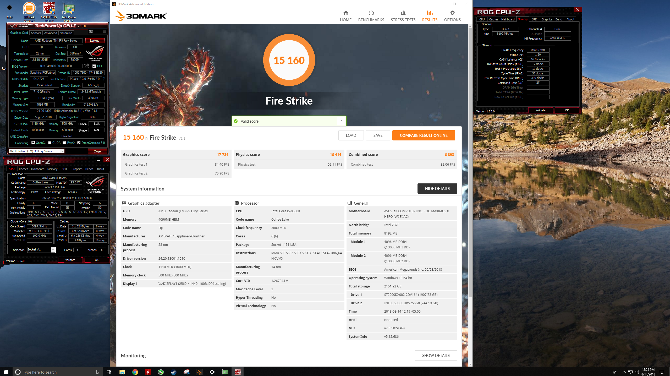
Task: Click the SAVE button in 3DMark
Action: tap(378, 135)
